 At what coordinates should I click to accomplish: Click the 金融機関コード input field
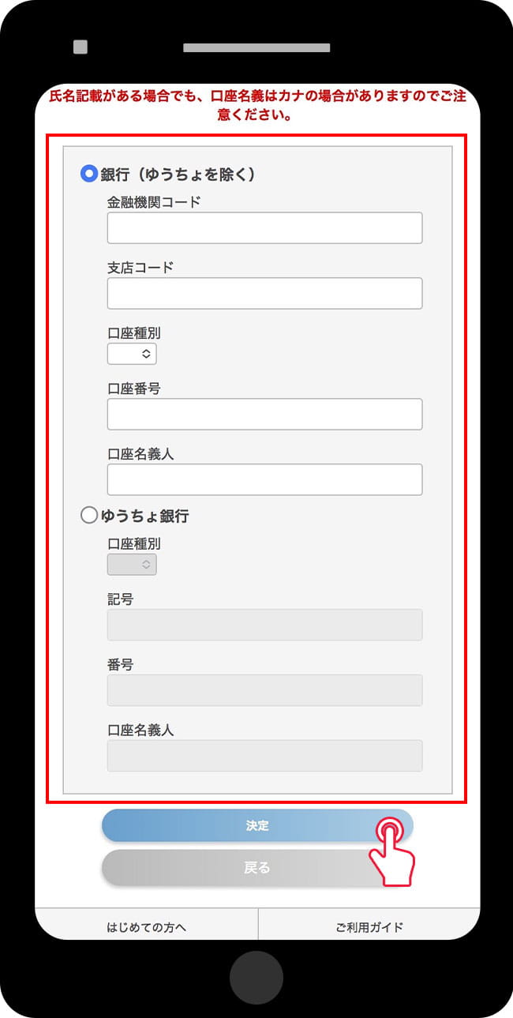tap(264, 227)
